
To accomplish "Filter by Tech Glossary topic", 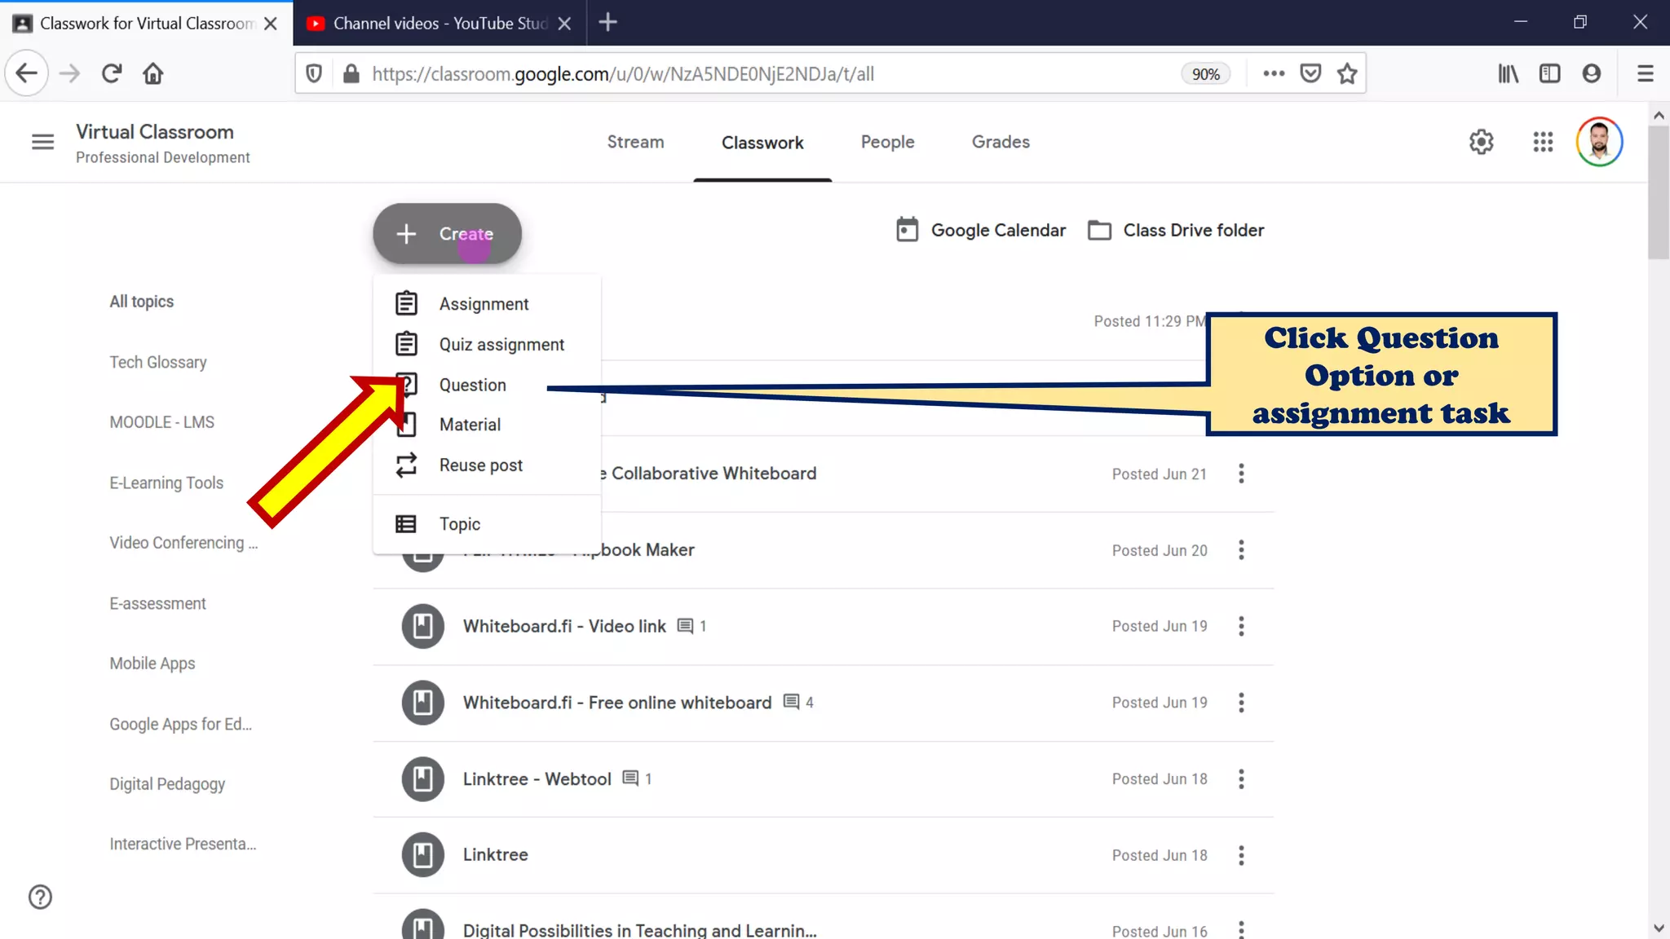I will point(158,362).
